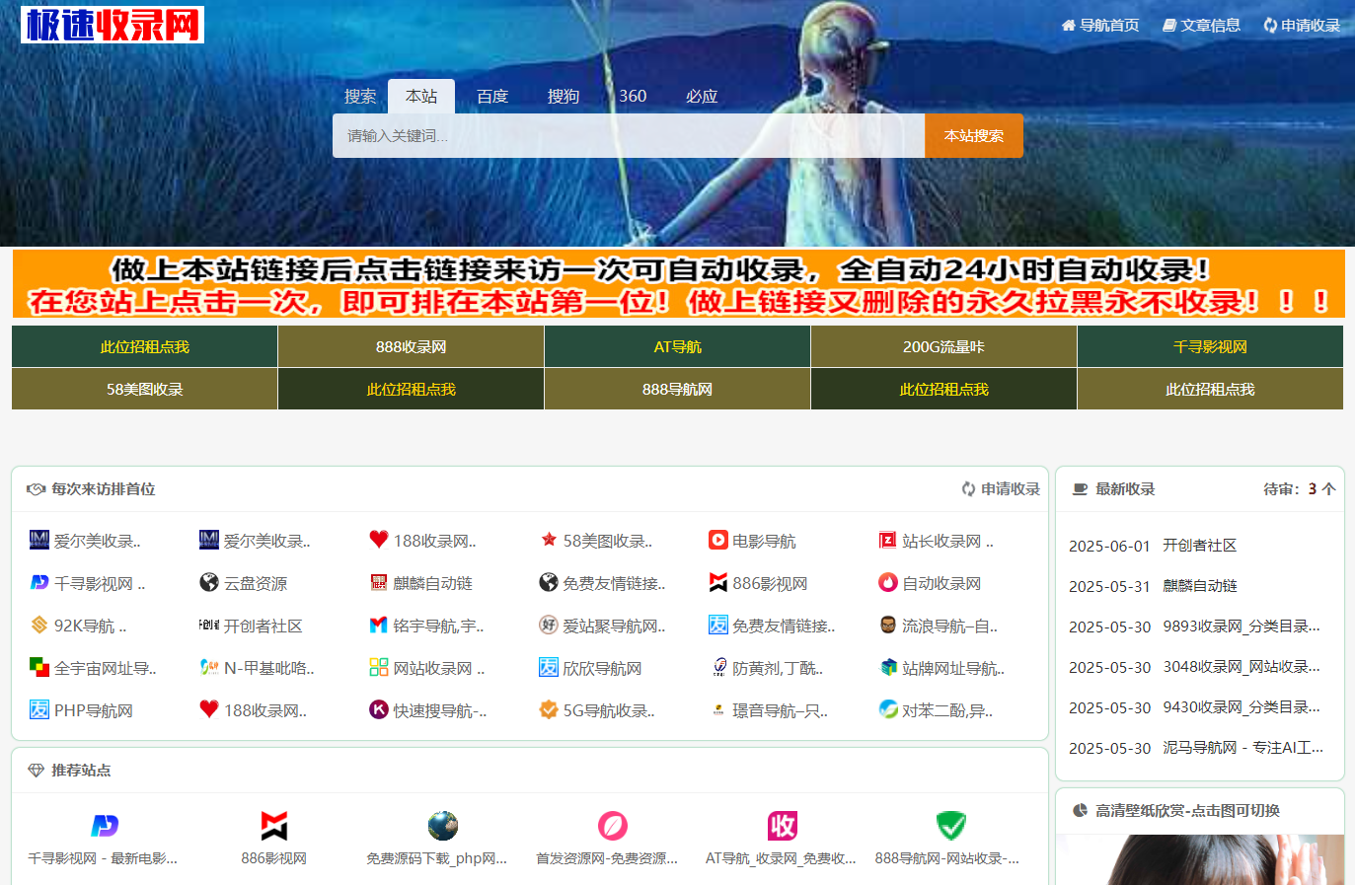The image size is (1355, 885).
Task: Open the 璟音导航 link
Action: click(780, 710)
